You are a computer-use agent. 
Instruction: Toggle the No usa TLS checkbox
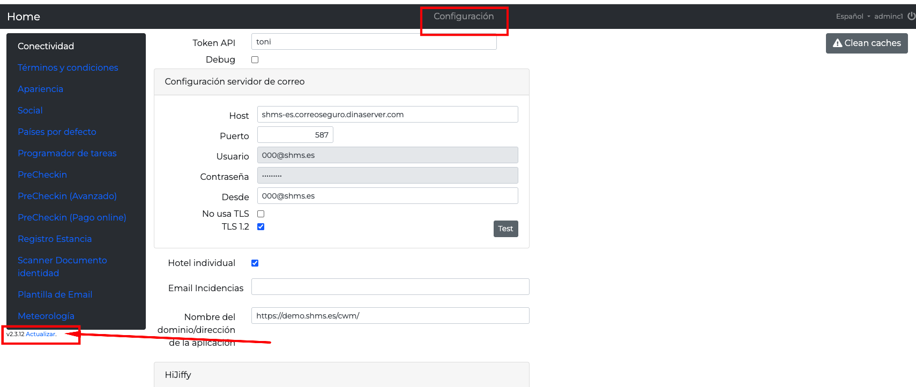(x=261, y=214)
